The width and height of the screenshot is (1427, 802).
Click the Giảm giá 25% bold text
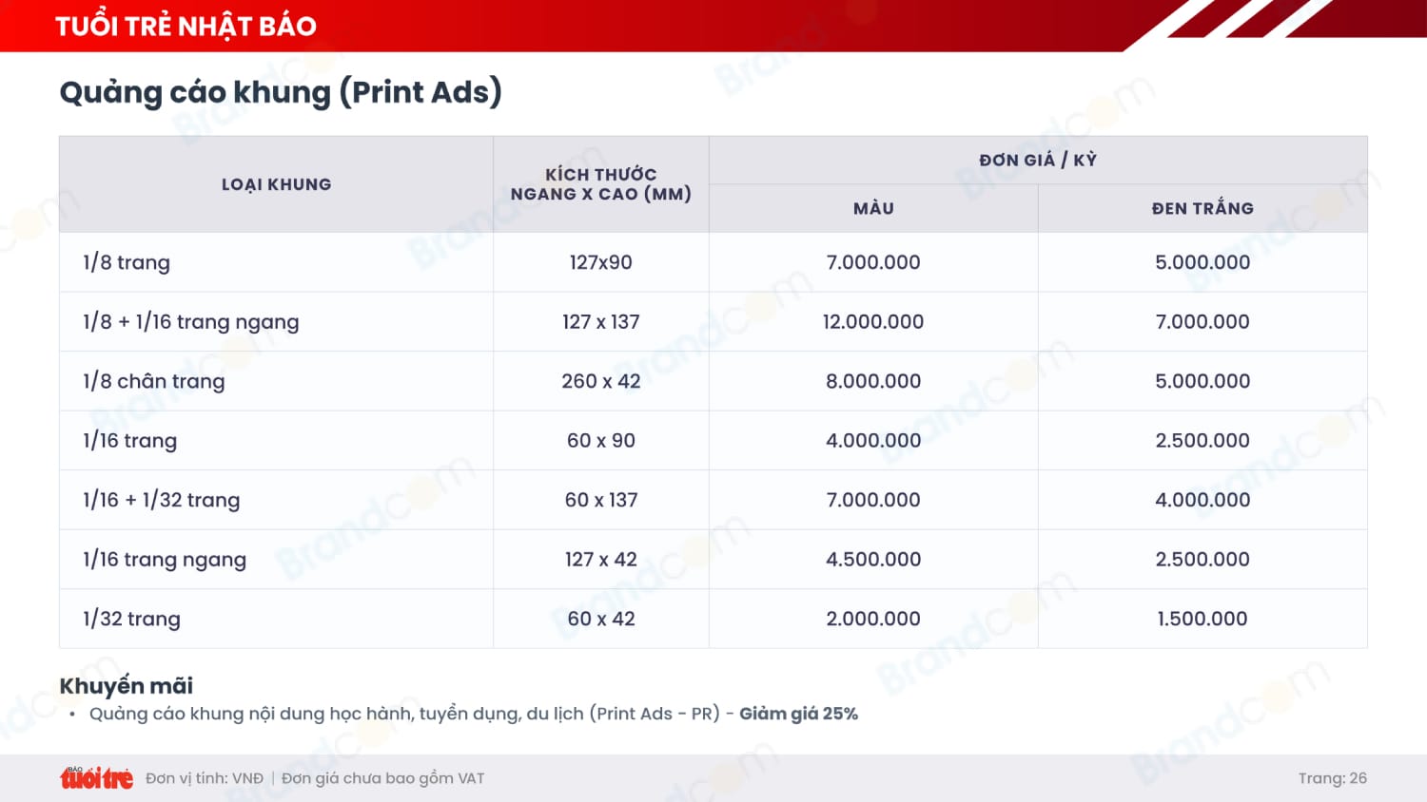click(798, 714)
